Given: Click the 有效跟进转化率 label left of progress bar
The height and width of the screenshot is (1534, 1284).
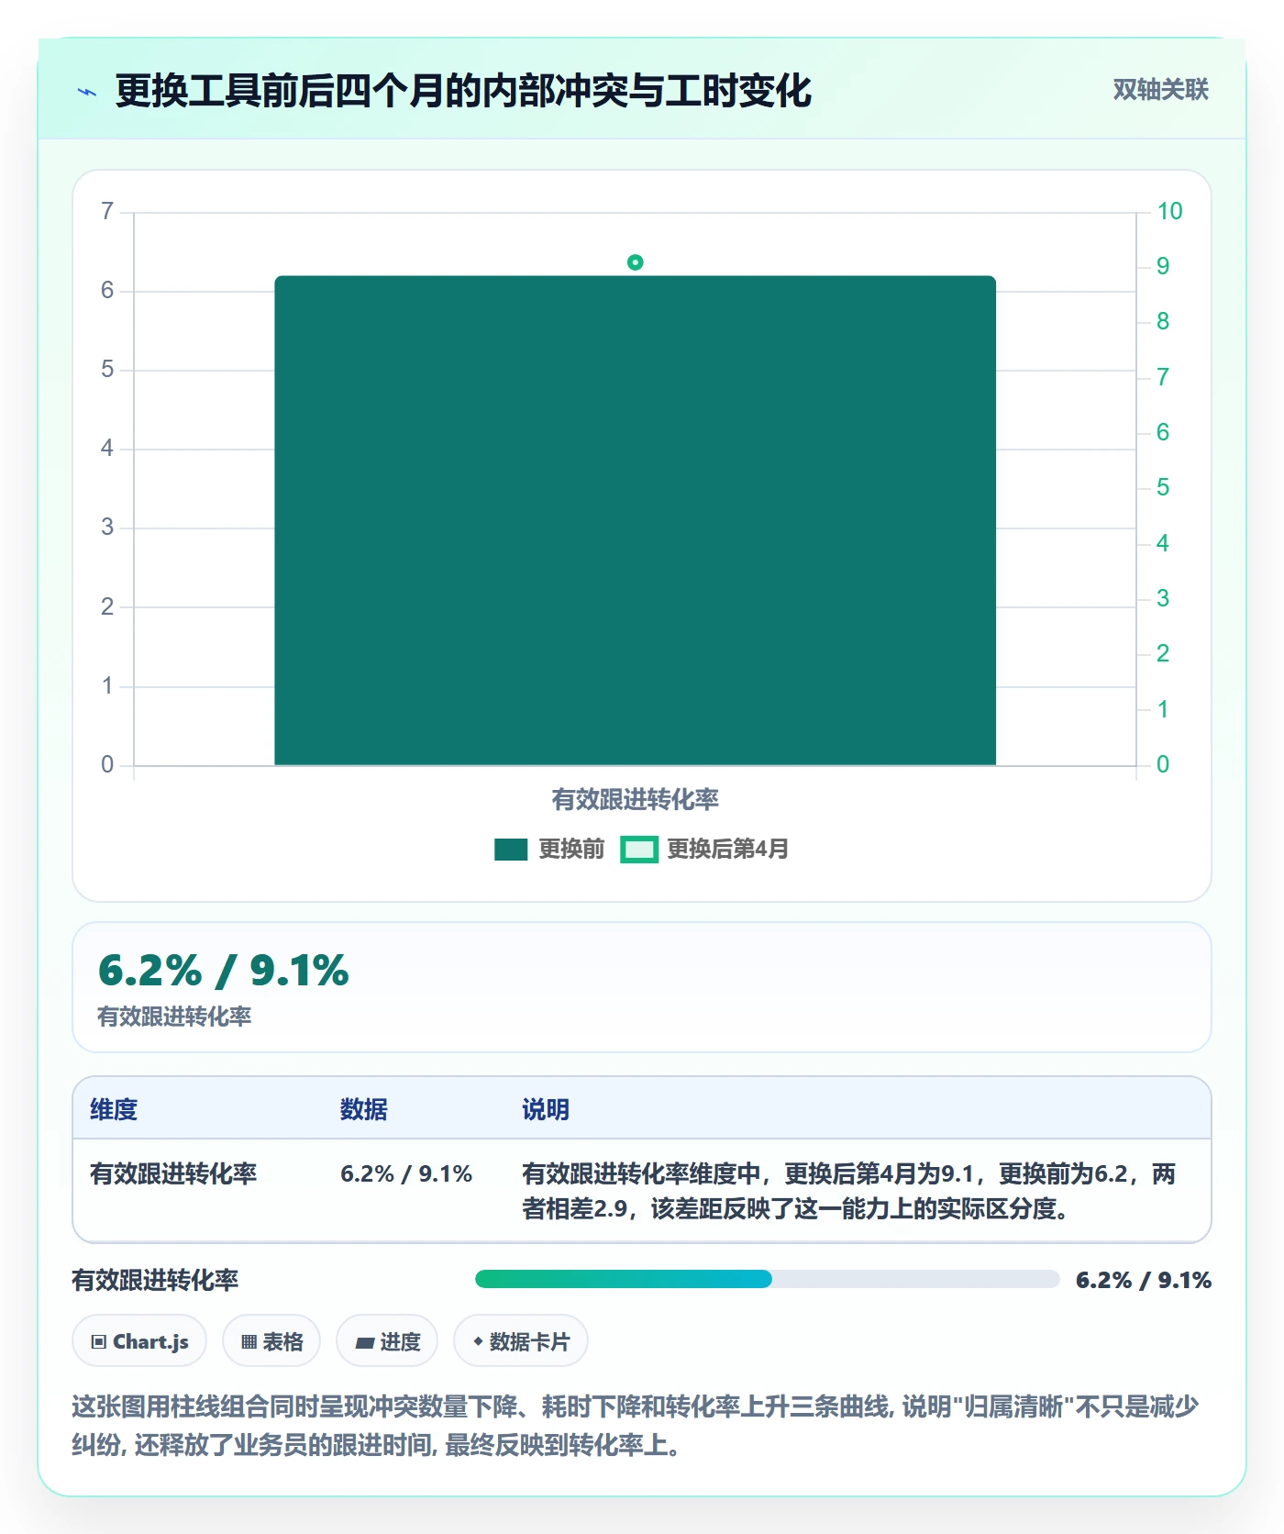Looking at the screenshot, I should (155, 1280).
